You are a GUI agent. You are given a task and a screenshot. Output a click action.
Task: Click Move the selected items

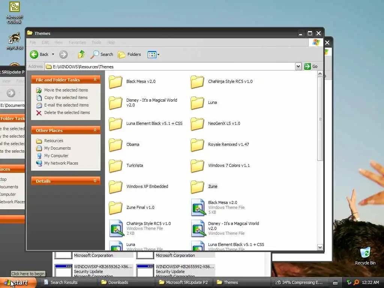[x=62, y=90]
